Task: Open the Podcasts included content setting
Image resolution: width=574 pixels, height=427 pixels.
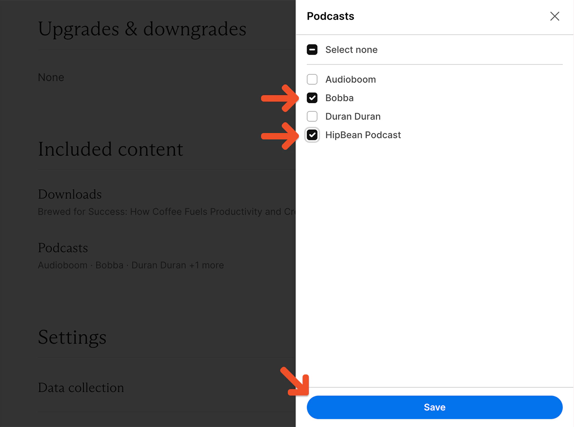Action: click(x=63, y=248)
